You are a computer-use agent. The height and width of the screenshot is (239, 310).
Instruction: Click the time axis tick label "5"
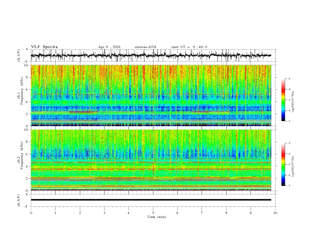(153, 213)
